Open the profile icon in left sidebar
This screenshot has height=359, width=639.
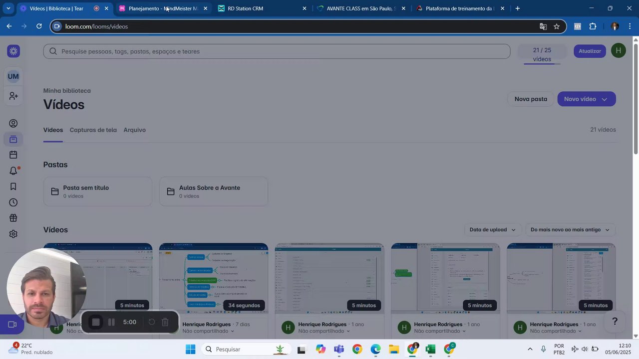[x=13, y=124]
